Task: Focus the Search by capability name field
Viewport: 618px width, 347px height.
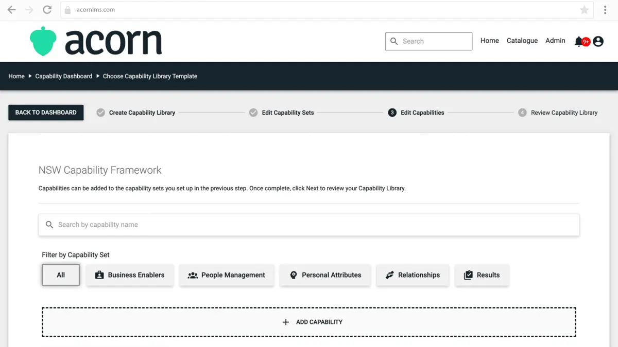Action: click(309, 225)
